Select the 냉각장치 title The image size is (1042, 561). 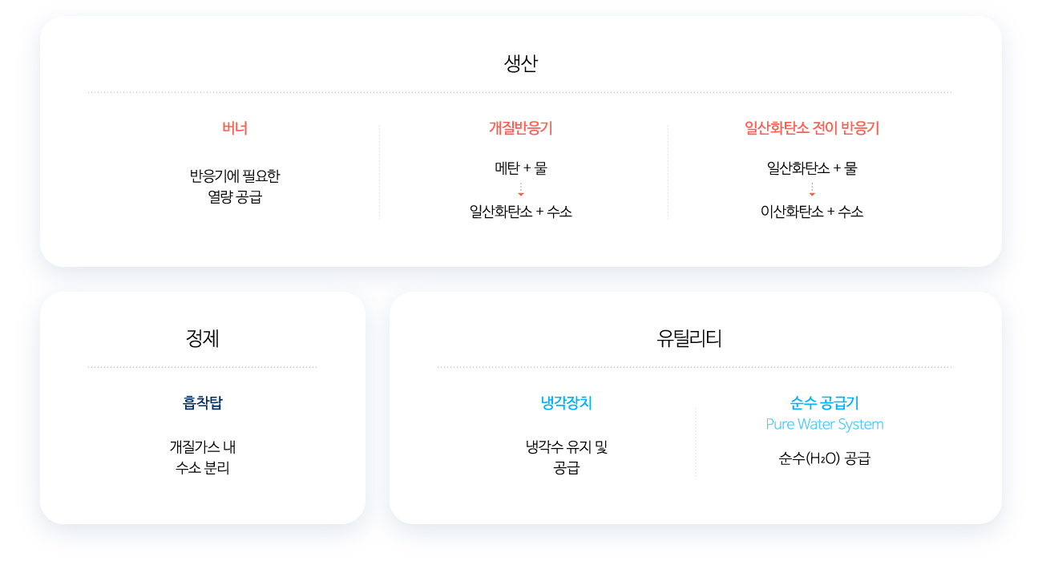pos(567,403)
